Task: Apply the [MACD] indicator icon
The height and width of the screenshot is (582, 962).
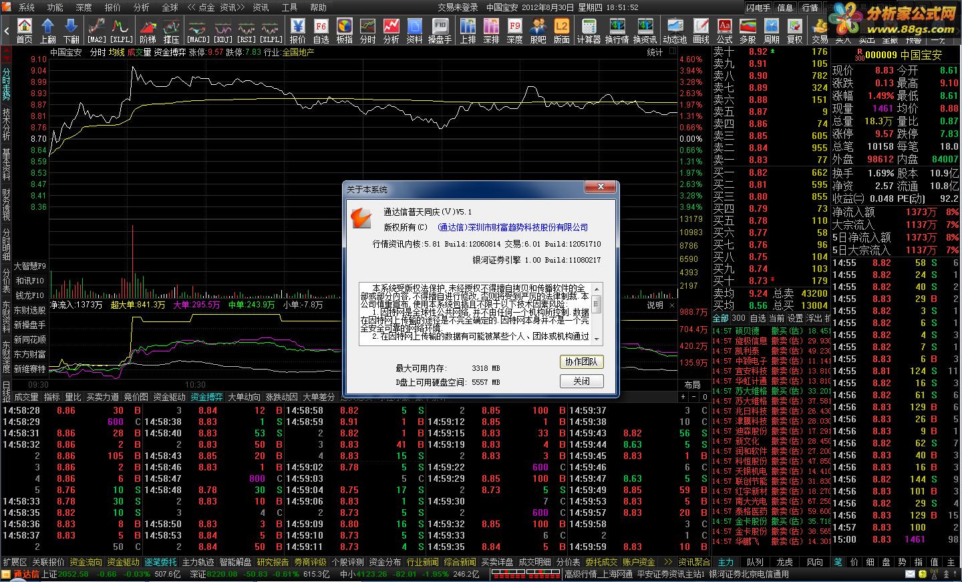Action: [x=198, y=31]
